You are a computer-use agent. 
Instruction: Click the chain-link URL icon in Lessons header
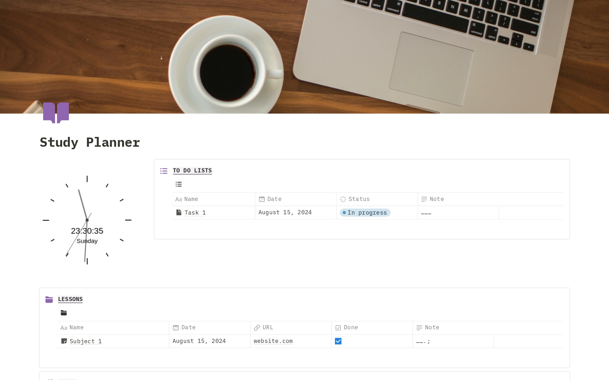coord(257,327)
